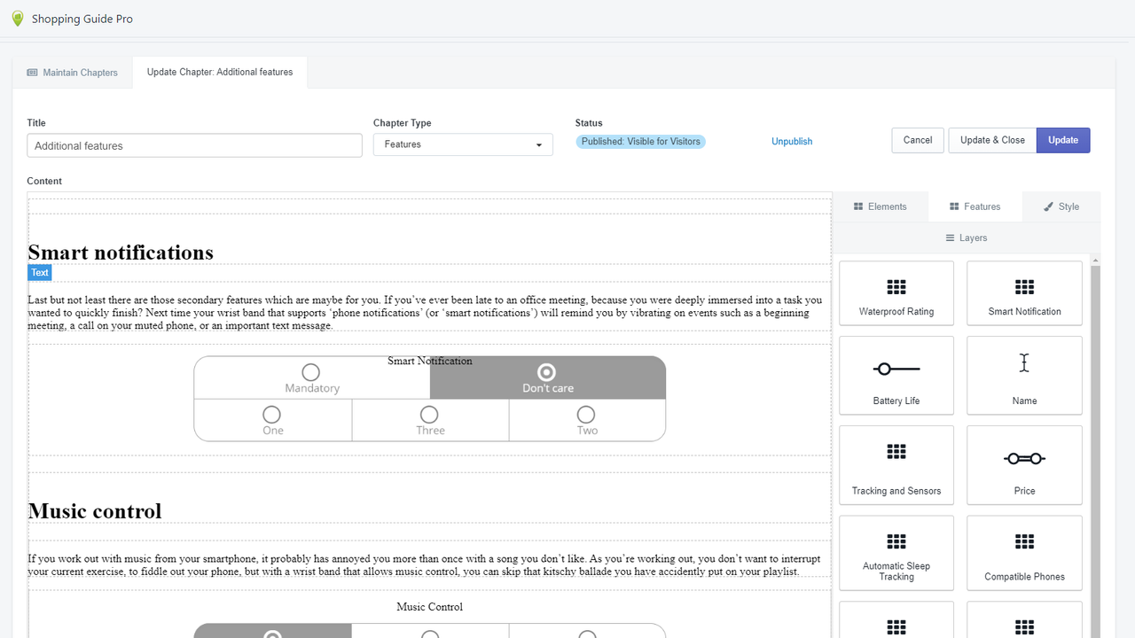The height and width of the screenshot is (638, 1135).
Task: Select the One radio option
Action: point(271,414)
